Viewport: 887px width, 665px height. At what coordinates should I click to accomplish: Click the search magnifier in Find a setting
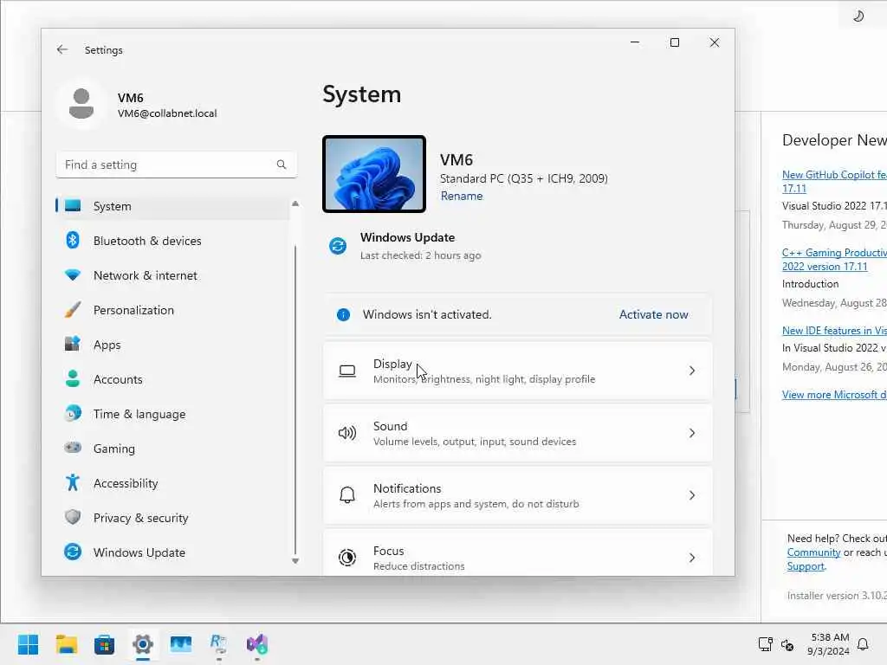tap(282, 165)
